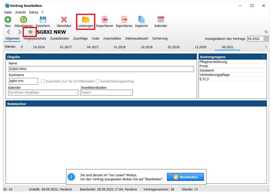The width and height of the screenshot is (273, 194).
Task: Click the Kostengruppen sort arrows icon
Action: [263, 56]
